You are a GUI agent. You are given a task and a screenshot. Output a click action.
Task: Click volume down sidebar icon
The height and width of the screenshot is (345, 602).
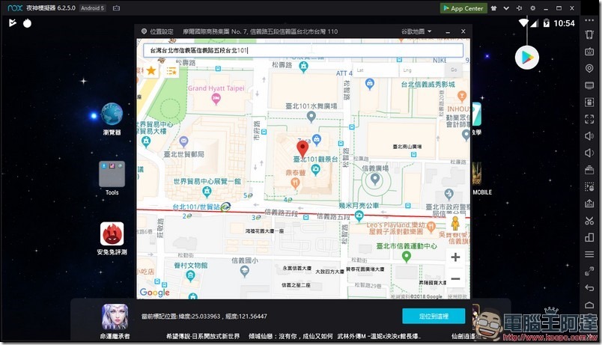point(589,153)
